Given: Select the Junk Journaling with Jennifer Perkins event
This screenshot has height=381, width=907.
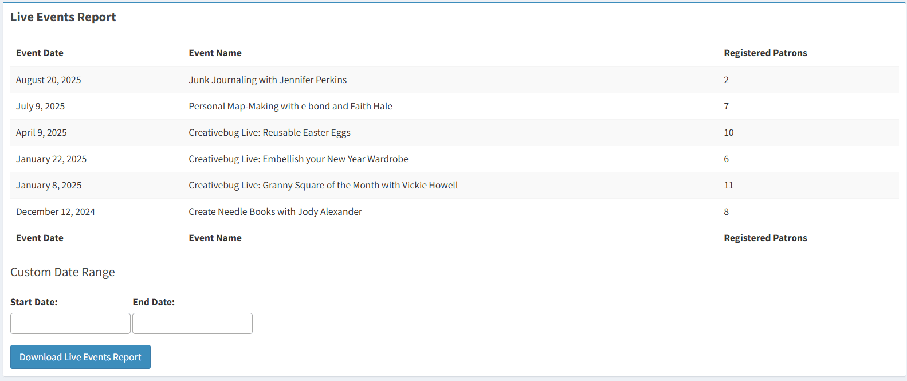Looking at the screenshot, I should [x=268, y=80].
